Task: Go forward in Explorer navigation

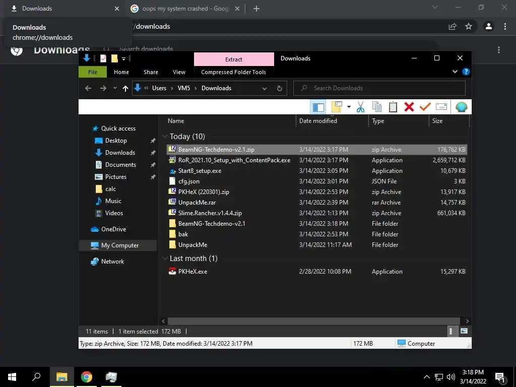Action: click(103, 88)
